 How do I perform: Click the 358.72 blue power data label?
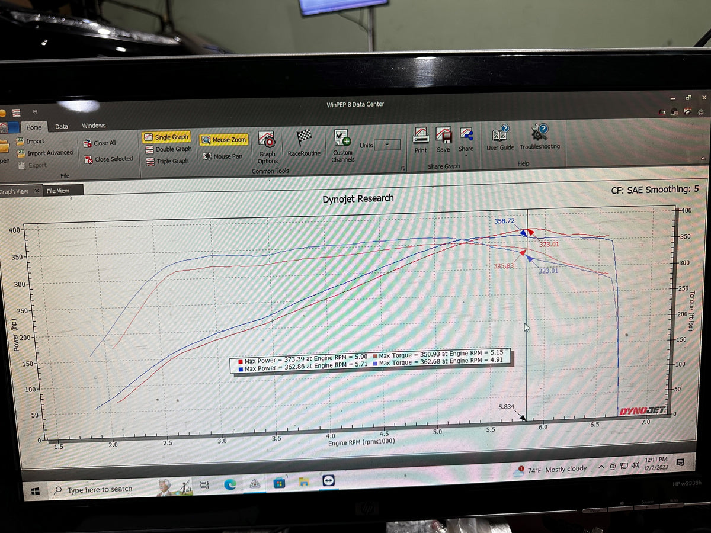504,221
